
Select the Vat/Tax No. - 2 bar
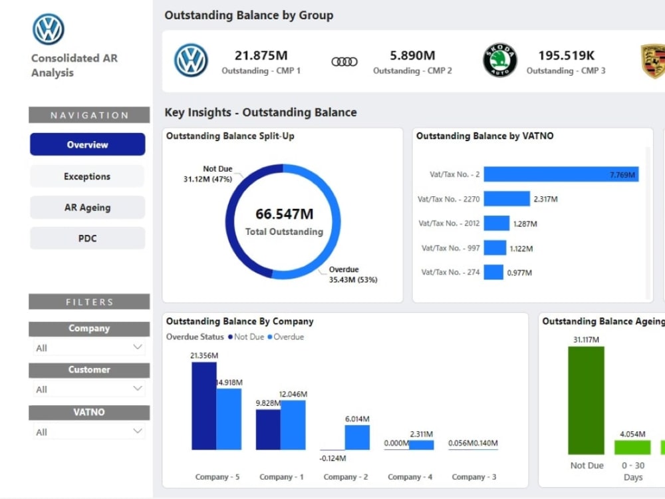[x=561, y=174]
